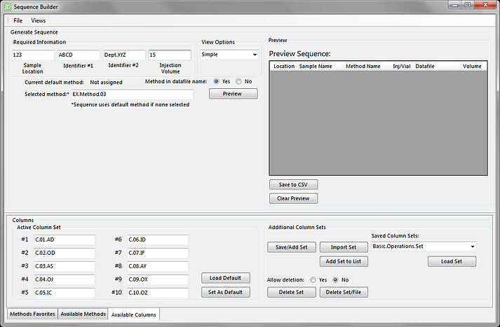This screenshot has height=327, width=500.
Task: Click Delete Set button
Action: (x=292, y=292)
